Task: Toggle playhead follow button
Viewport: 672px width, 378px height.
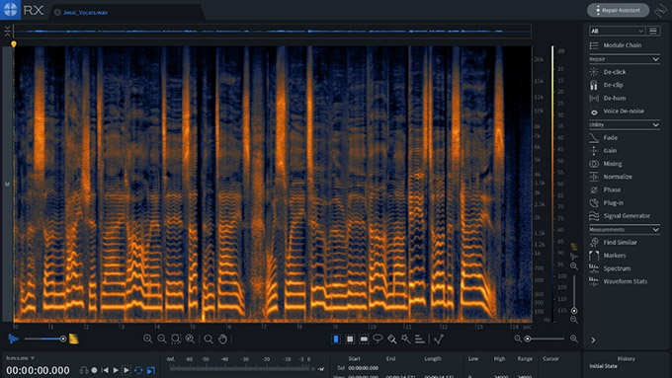Action: pyautogui.click(x=151, y=370)
